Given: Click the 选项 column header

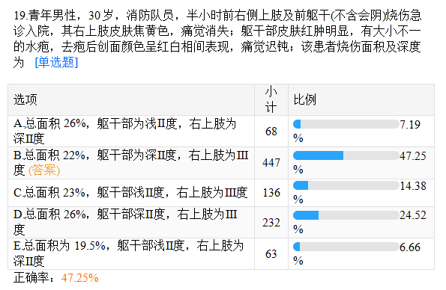Looking at the screenshot, I should 25,100.
